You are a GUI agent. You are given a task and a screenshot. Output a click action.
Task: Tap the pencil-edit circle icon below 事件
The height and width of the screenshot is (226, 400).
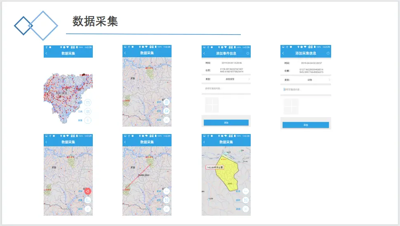[x=167, y=111]
